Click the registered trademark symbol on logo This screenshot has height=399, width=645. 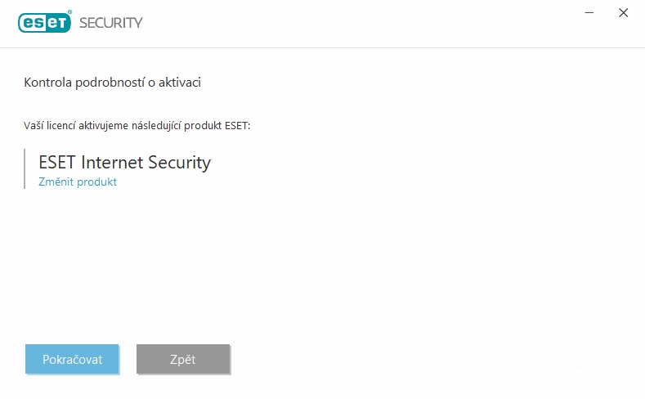point(69,12)
